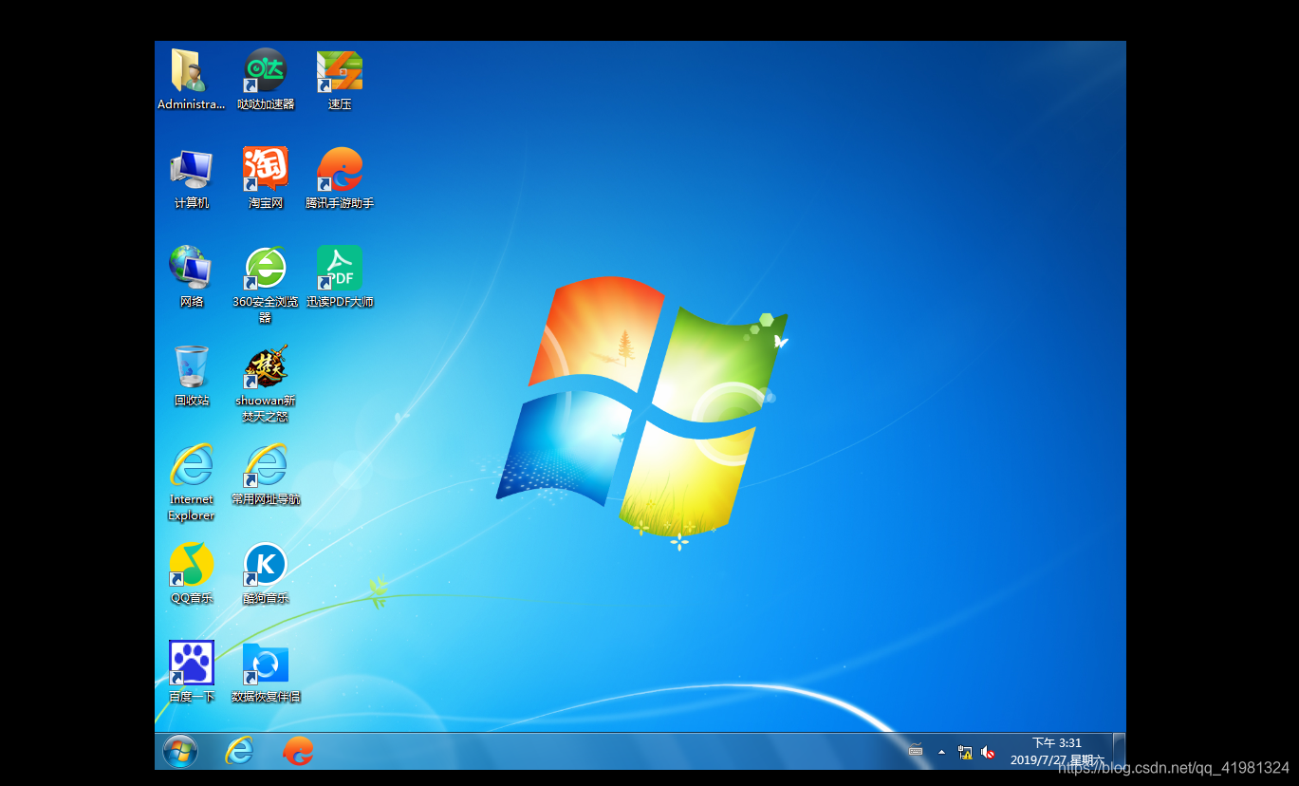The width and height of the screenshot is (1299, 786).
Task: Select the 数据恢复伴侣 desktop shortcut
Action: click(x=266, y=672)
